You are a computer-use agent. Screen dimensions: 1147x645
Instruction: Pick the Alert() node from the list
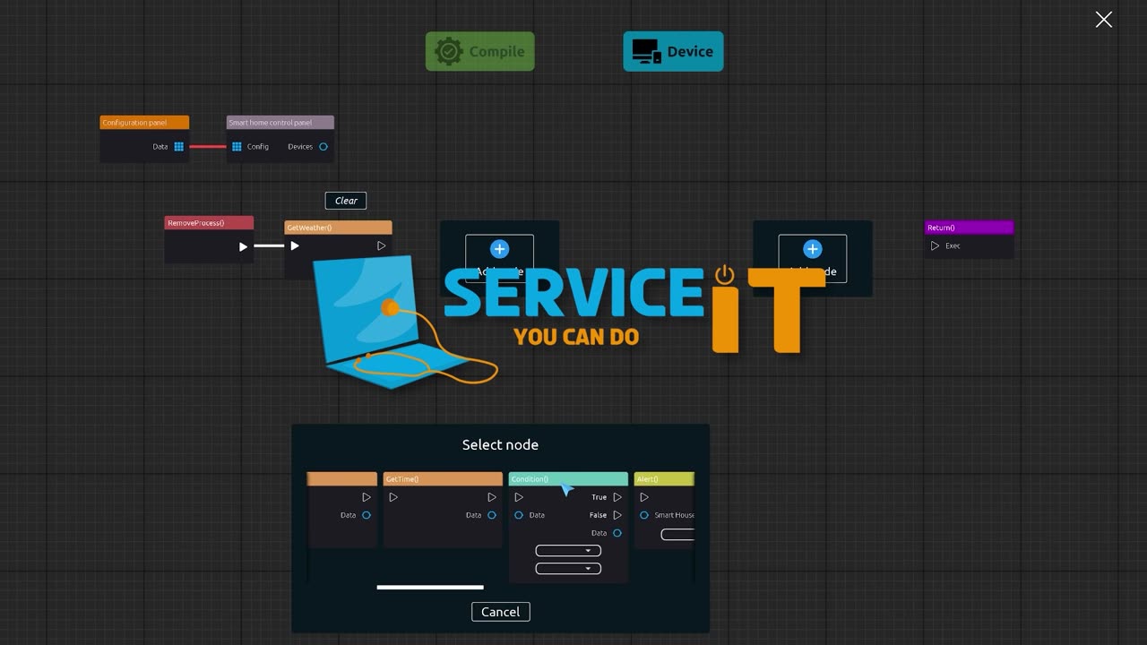(x=663, y=479)
